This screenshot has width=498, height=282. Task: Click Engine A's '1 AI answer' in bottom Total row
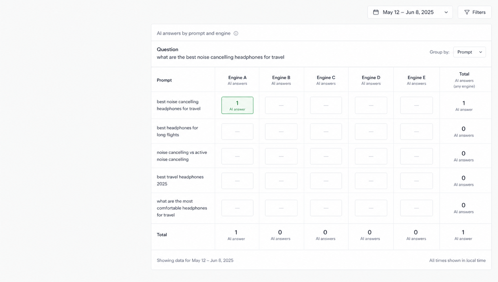[236, 235]
